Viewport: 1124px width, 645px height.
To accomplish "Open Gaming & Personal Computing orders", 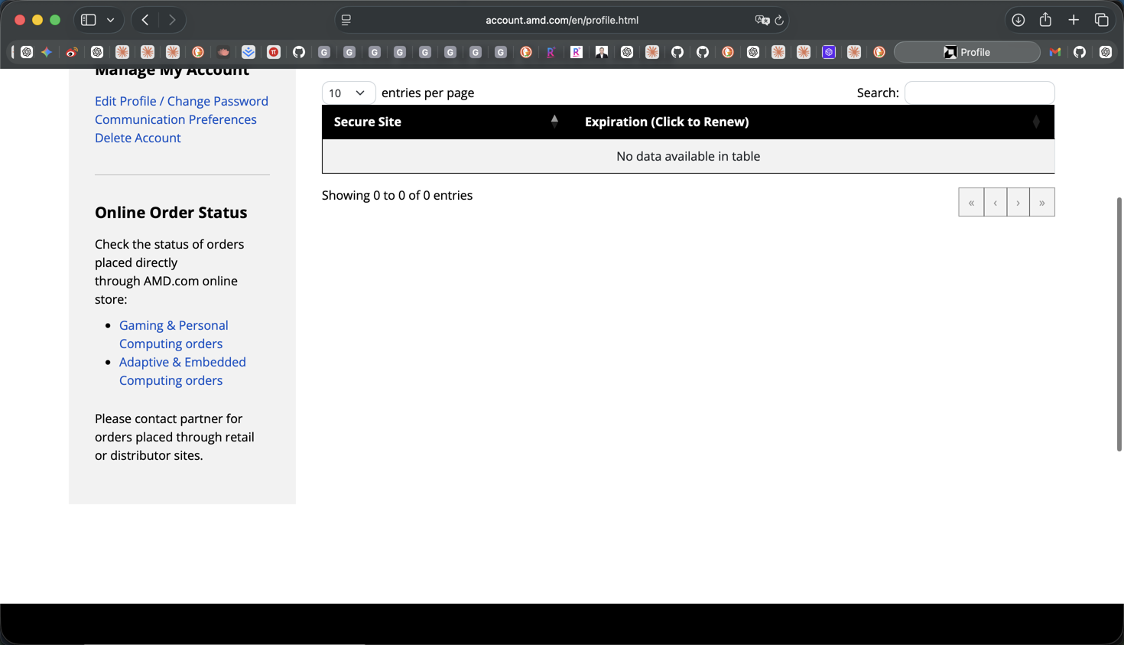I will pos(174,334).
